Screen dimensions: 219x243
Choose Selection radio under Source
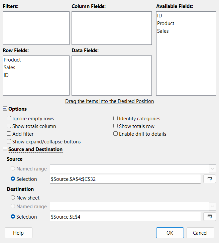click(13, 179)
